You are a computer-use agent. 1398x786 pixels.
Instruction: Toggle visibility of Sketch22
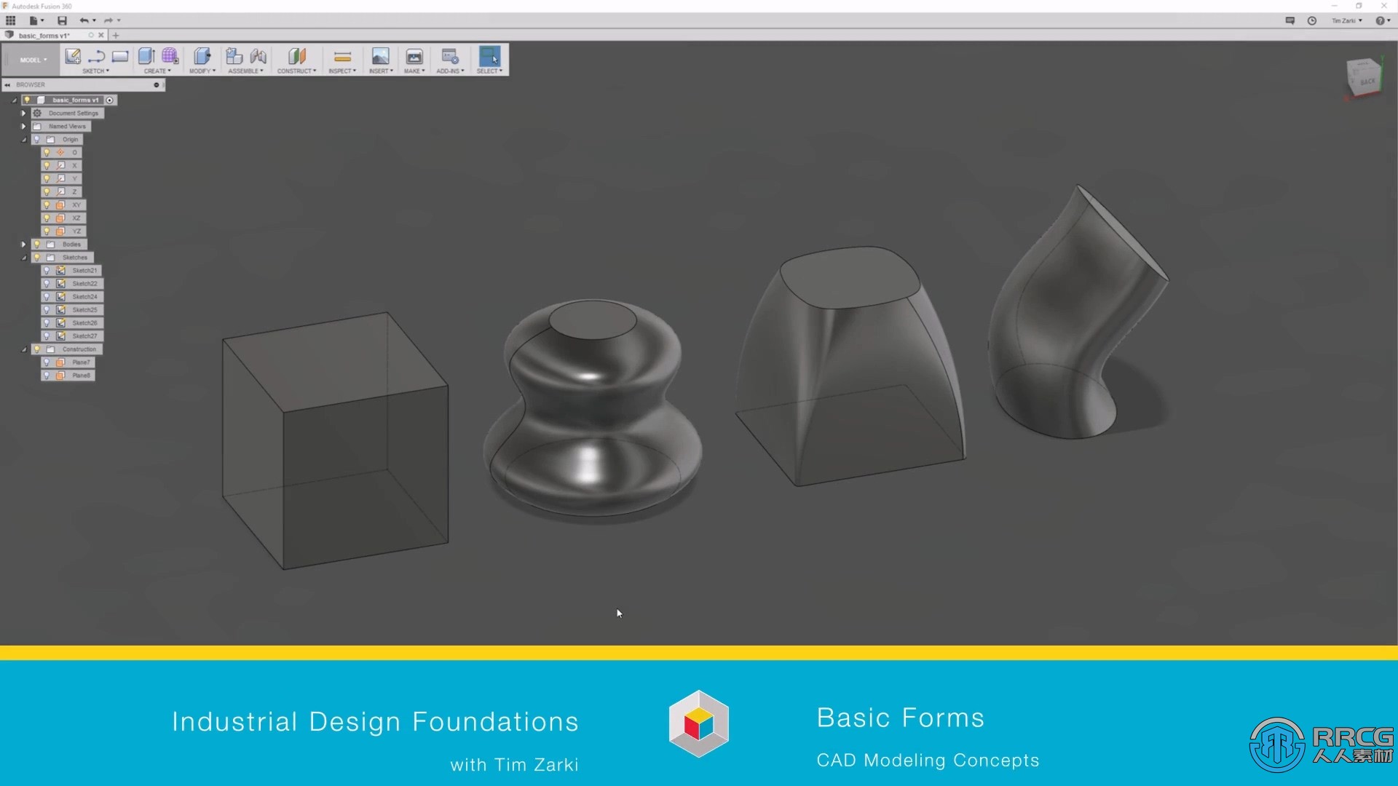point(47,284)
